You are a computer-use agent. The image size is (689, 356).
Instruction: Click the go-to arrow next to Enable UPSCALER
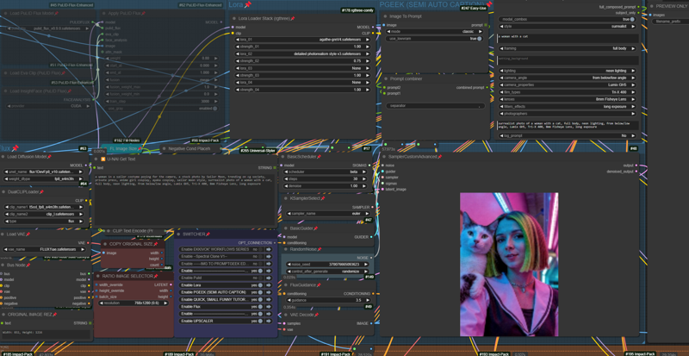(269, 321)
